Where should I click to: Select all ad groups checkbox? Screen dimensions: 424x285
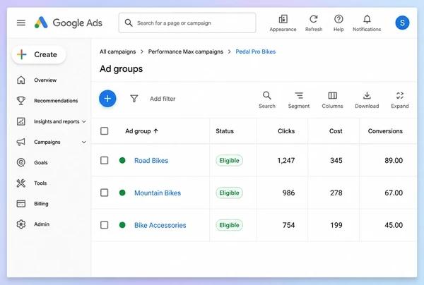105,131
